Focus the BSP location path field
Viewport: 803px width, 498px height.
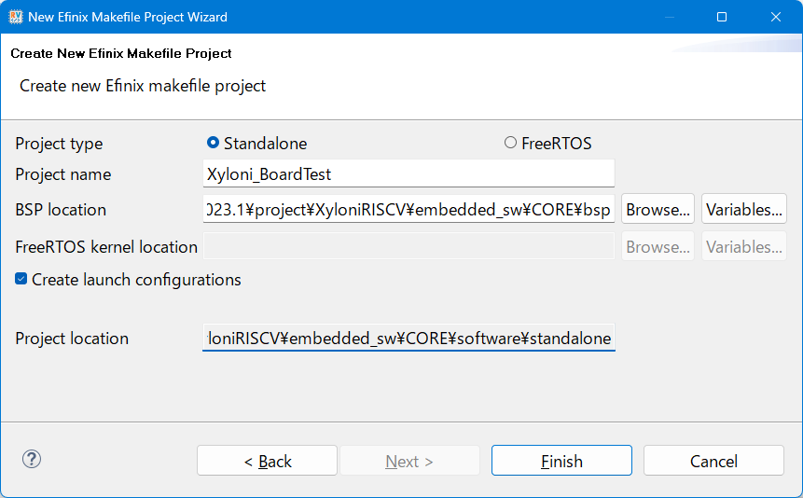click(x=408, y=209)
